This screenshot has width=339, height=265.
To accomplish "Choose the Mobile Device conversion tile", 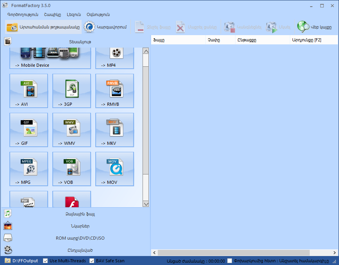I will click(x=50, y=58).
